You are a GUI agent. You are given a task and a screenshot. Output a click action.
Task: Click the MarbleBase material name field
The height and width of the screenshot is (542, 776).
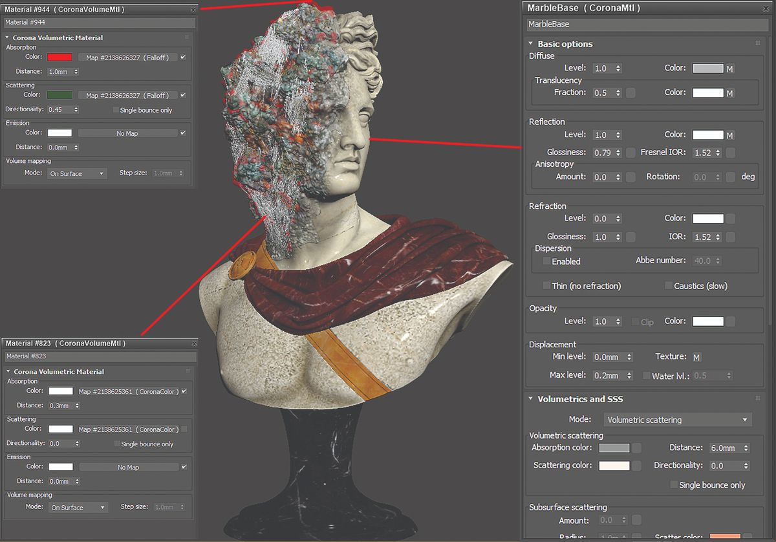tap(646, 24)
